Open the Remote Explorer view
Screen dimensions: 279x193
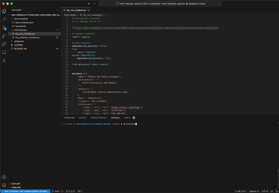pos(4,52)
